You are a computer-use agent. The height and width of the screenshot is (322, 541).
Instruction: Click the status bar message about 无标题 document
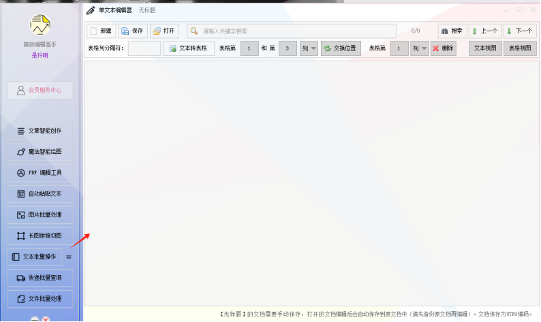375,314
